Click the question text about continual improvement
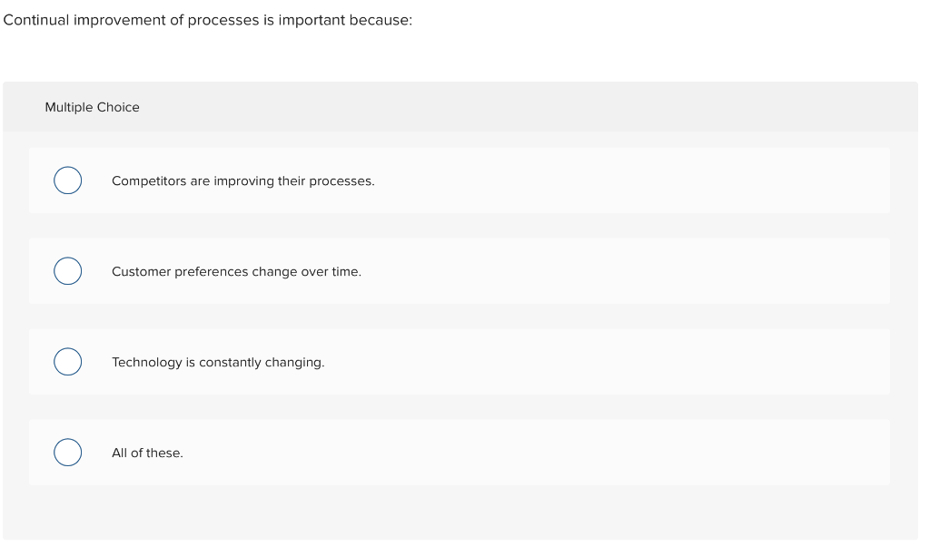This screenshot has height=546, width=930. [207, 19]
